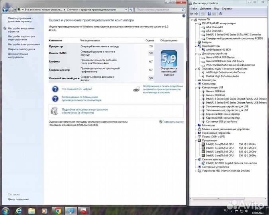Screen dimensions: 269x215
Task: Click the large 5,9 overall score badge
Action: pos(169,59)
